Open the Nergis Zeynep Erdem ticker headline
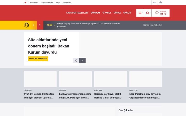Image resolution: width=186 pixels, height=116 pixels. (x=89, y=25)
